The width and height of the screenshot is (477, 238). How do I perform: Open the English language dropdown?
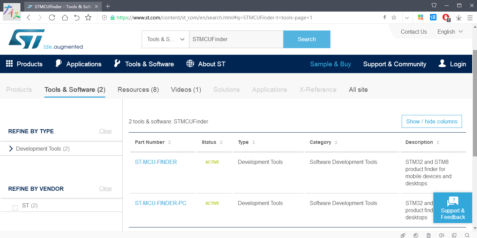[450, 32]
